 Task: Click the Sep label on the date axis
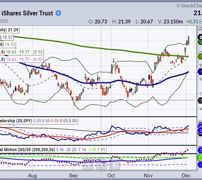point(73,176)
